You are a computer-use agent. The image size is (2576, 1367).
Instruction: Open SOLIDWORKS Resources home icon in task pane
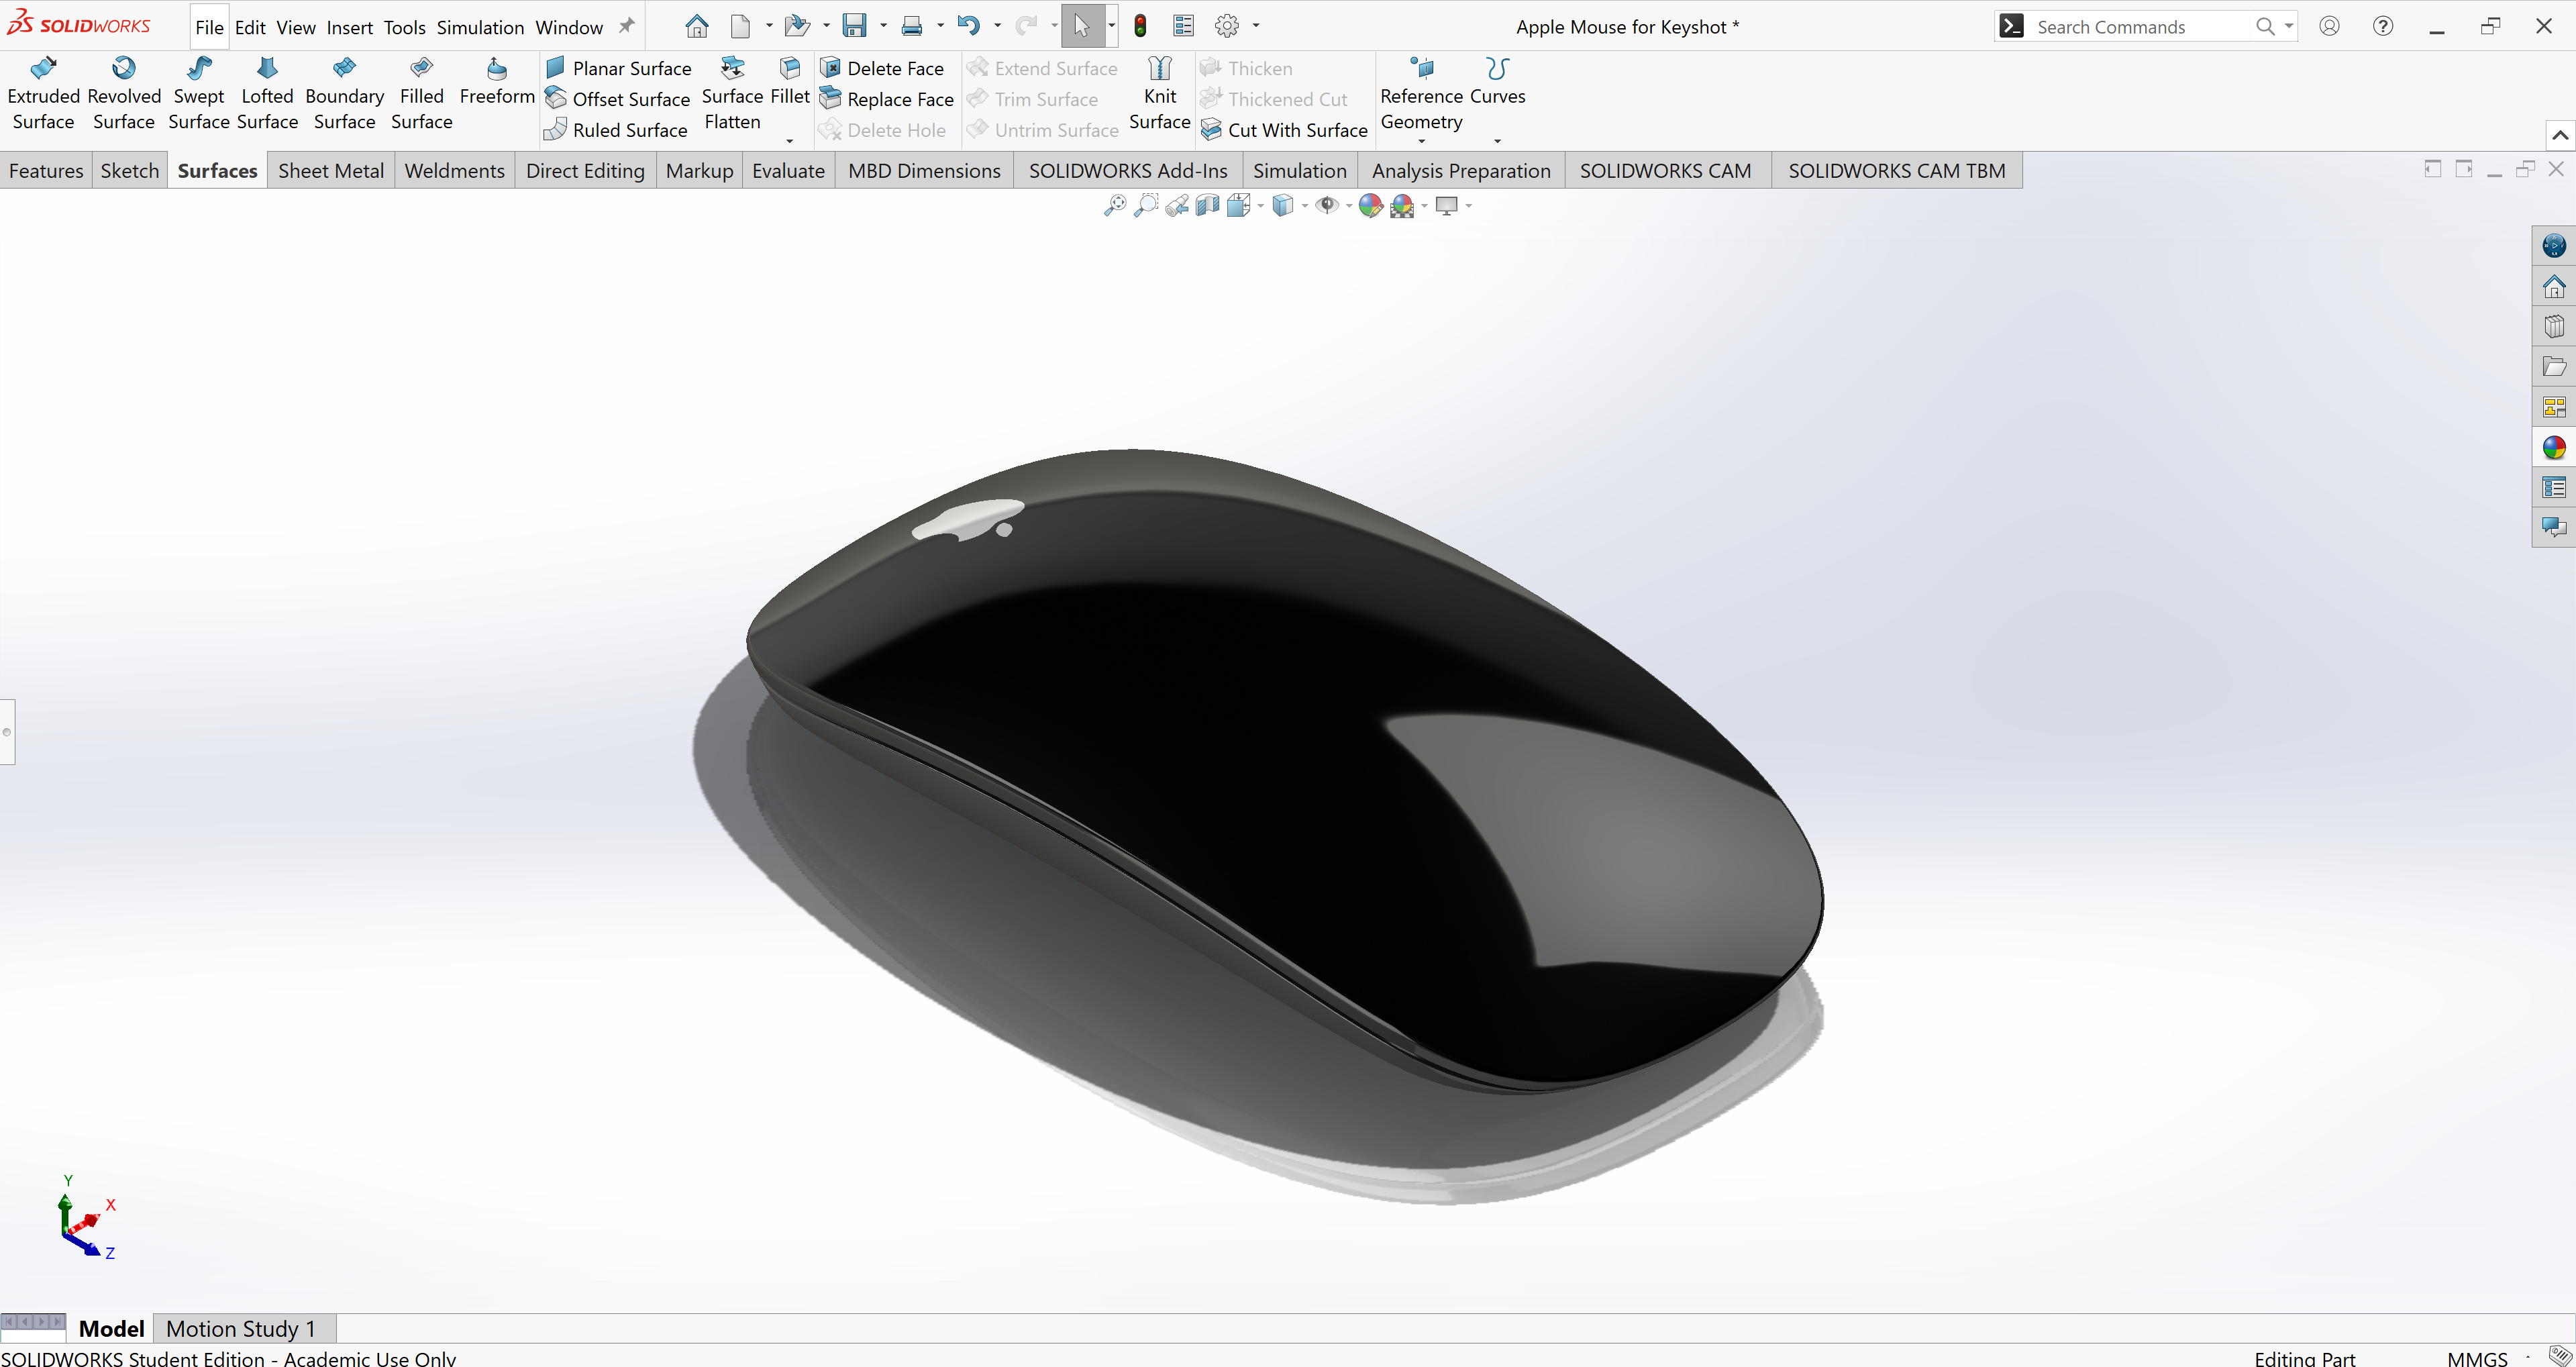[x=2554, y=286]
